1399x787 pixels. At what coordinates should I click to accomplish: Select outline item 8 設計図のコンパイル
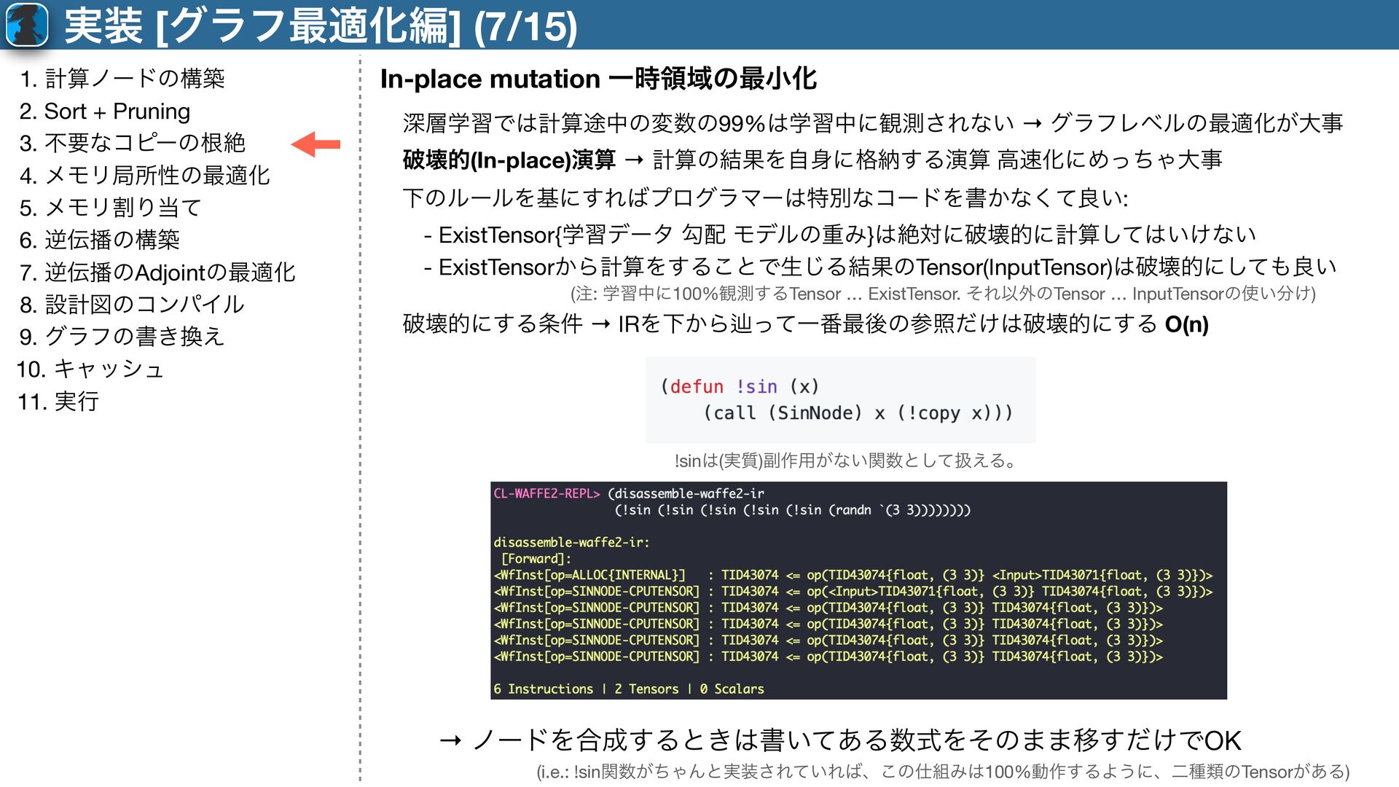pyautogui.click(x=132, y=305)
